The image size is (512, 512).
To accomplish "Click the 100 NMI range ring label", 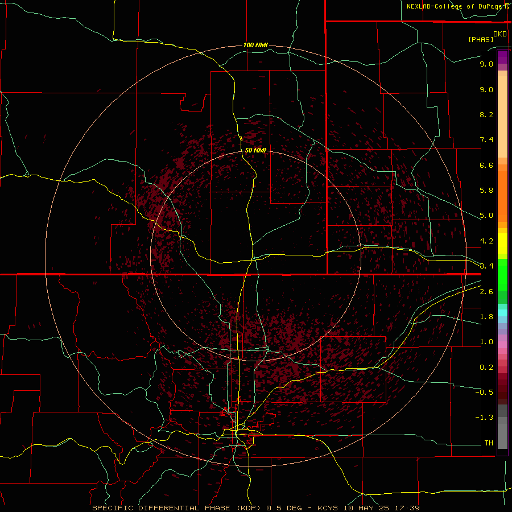I will [x=255, y=45].
